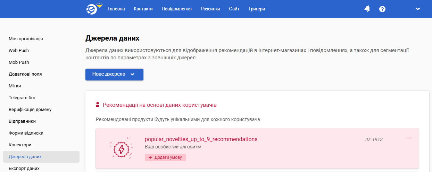Image resolution: width=432 pixels, height=172 pixels.
Task: Click the user icon beside Рекомендації heading
Action: click(x=98, y=104)
